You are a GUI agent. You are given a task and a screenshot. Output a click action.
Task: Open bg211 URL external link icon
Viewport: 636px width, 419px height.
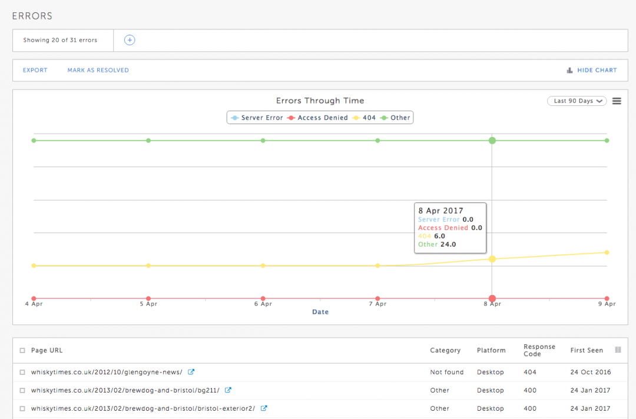(228, 390)
